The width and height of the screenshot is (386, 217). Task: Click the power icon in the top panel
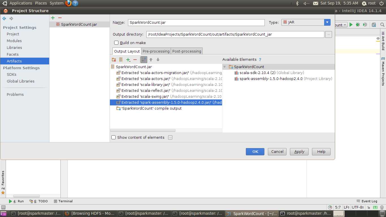pyautogui.click(x=381, y=3)
